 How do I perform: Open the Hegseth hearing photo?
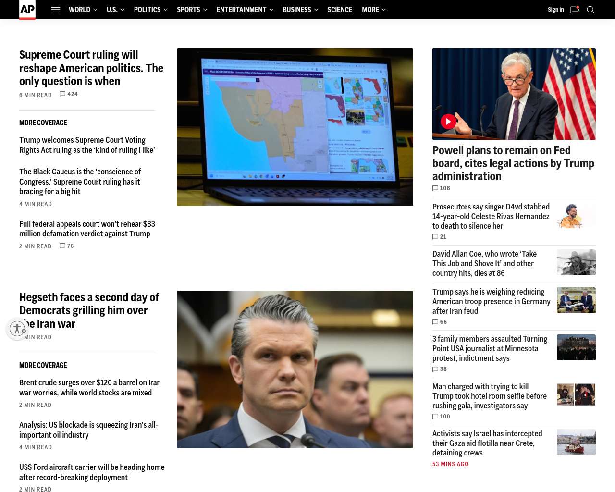[x=295, y=369]
